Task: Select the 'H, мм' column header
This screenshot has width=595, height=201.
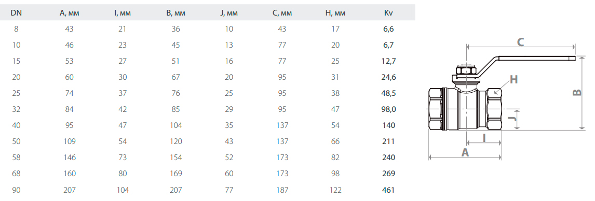Action: coord(335,13)
